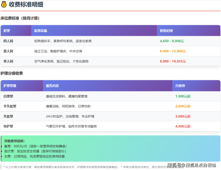Viewport: 221px width, 170px height.
Task: Select the 配置设施 column header
Action: pyautogui.click(x=41, y=31)
